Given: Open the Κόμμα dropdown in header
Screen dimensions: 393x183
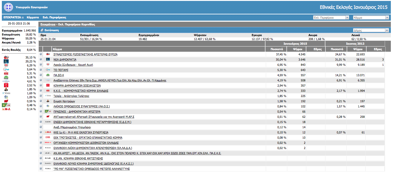Looking at the screenshot, I should point(371,18).
